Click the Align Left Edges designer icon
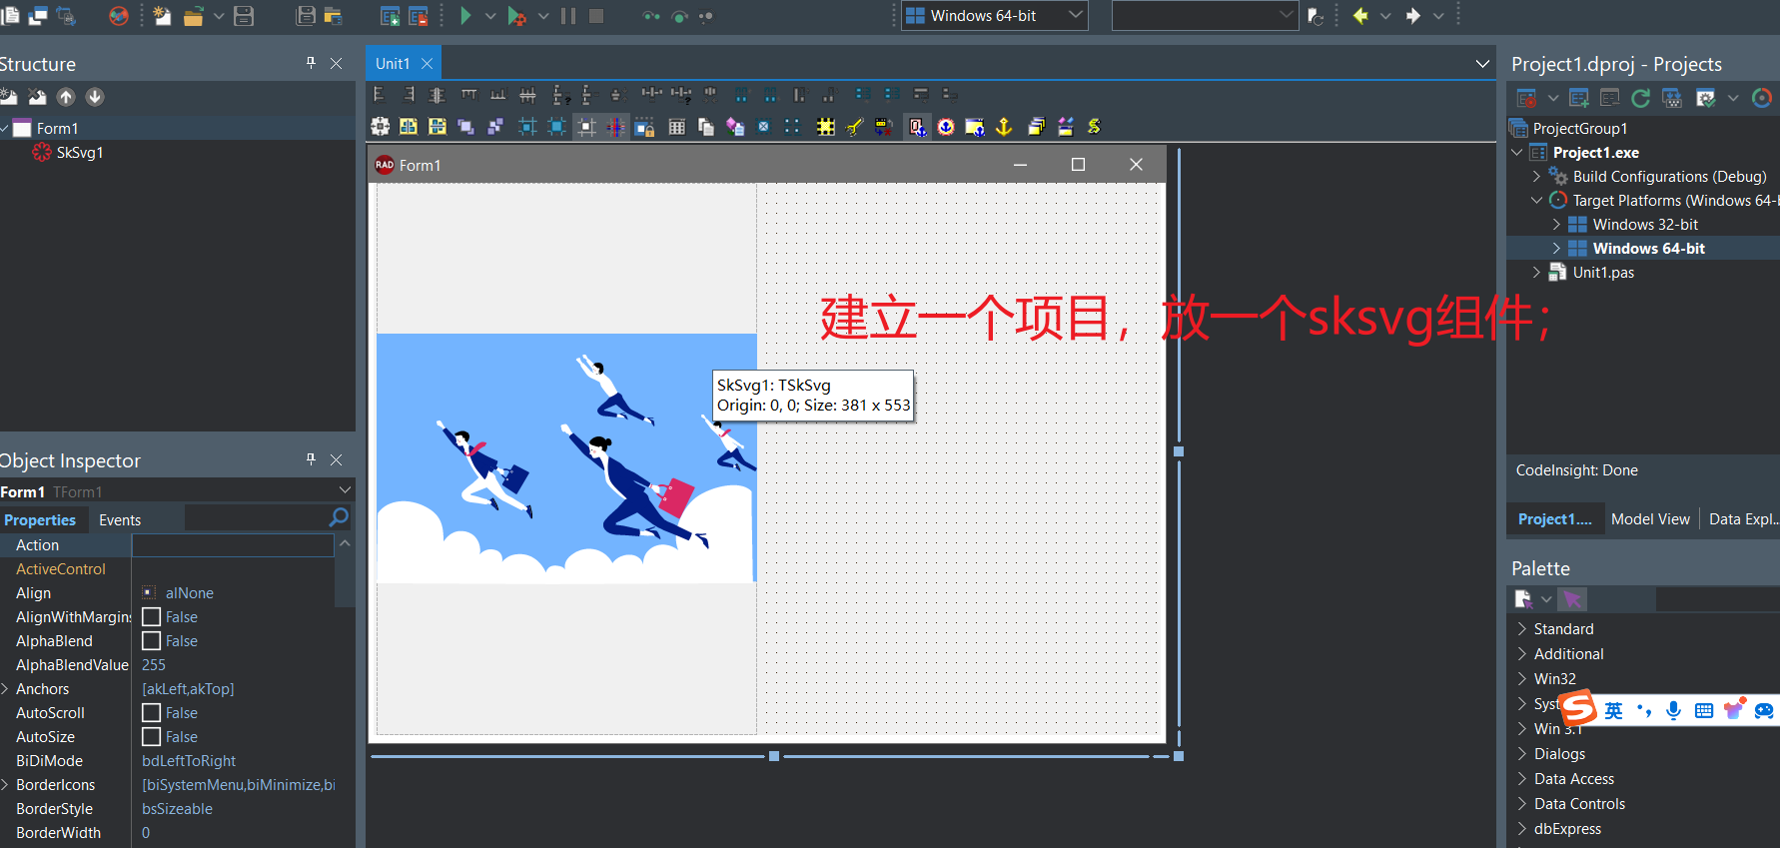This screenshot has width=1780, height=848. [x=380, y=95]
